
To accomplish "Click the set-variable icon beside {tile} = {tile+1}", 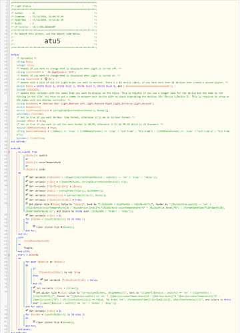I will coord(34,288).
